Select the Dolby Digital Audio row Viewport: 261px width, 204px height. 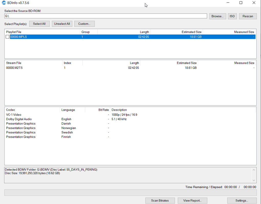pos(130,119)
